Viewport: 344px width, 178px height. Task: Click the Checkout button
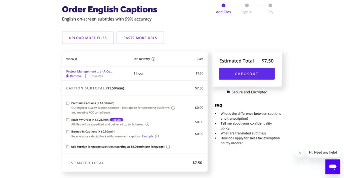[247, 74]
